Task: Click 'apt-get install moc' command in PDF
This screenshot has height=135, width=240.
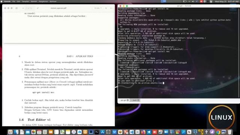Action: point(43,93)
